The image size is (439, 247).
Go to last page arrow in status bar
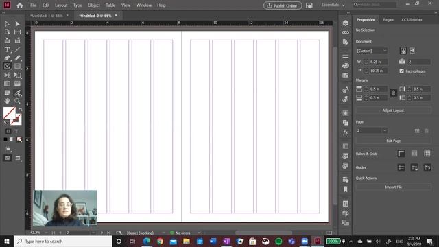tap(108, 233)
